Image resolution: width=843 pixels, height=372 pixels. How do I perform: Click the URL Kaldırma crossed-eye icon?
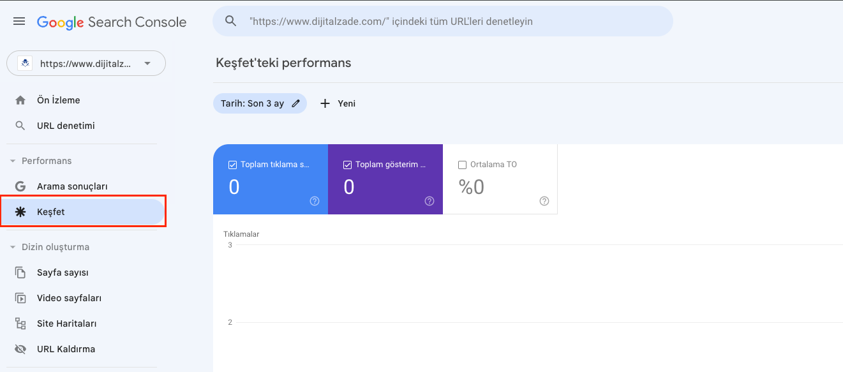click(20, 349)
